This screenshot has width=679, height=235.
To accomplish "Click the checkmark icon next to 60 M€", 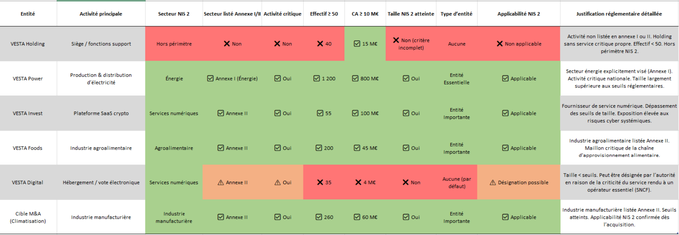I will tap(357, 217).
